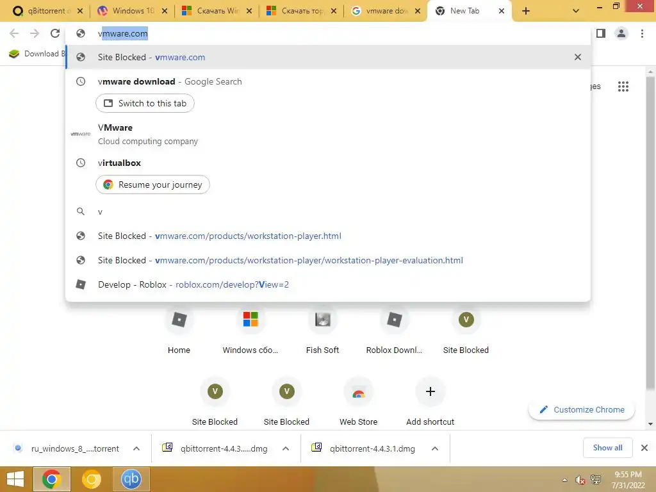Open Develop - Roblox suggestion
The image size is (656, 492).
click(x=328, y=284)
